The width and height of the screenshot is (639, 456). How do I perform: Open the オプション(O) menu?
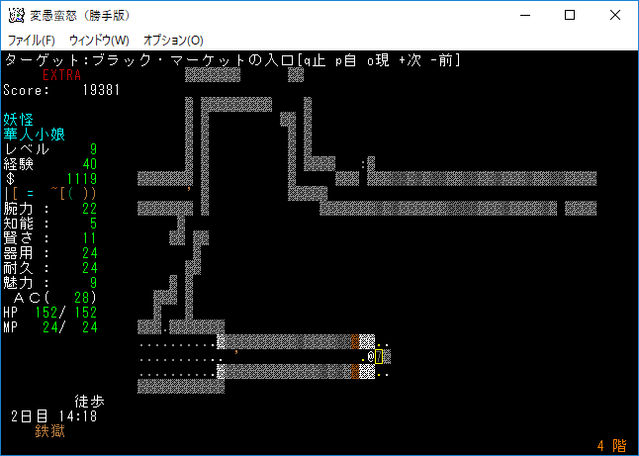point(173,41)
